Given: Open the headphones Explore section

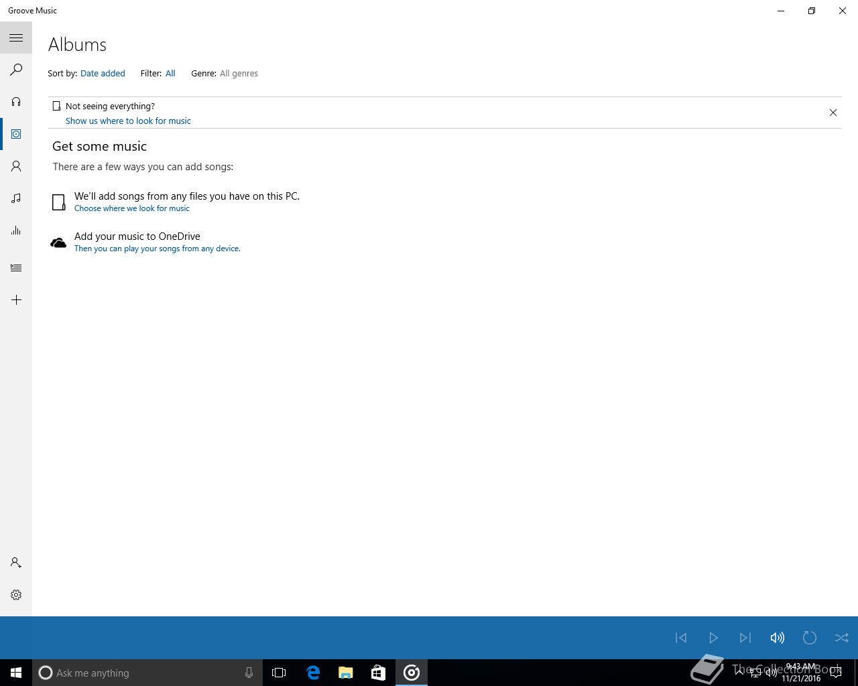Looking at the screenshot, I should (16, 102).
